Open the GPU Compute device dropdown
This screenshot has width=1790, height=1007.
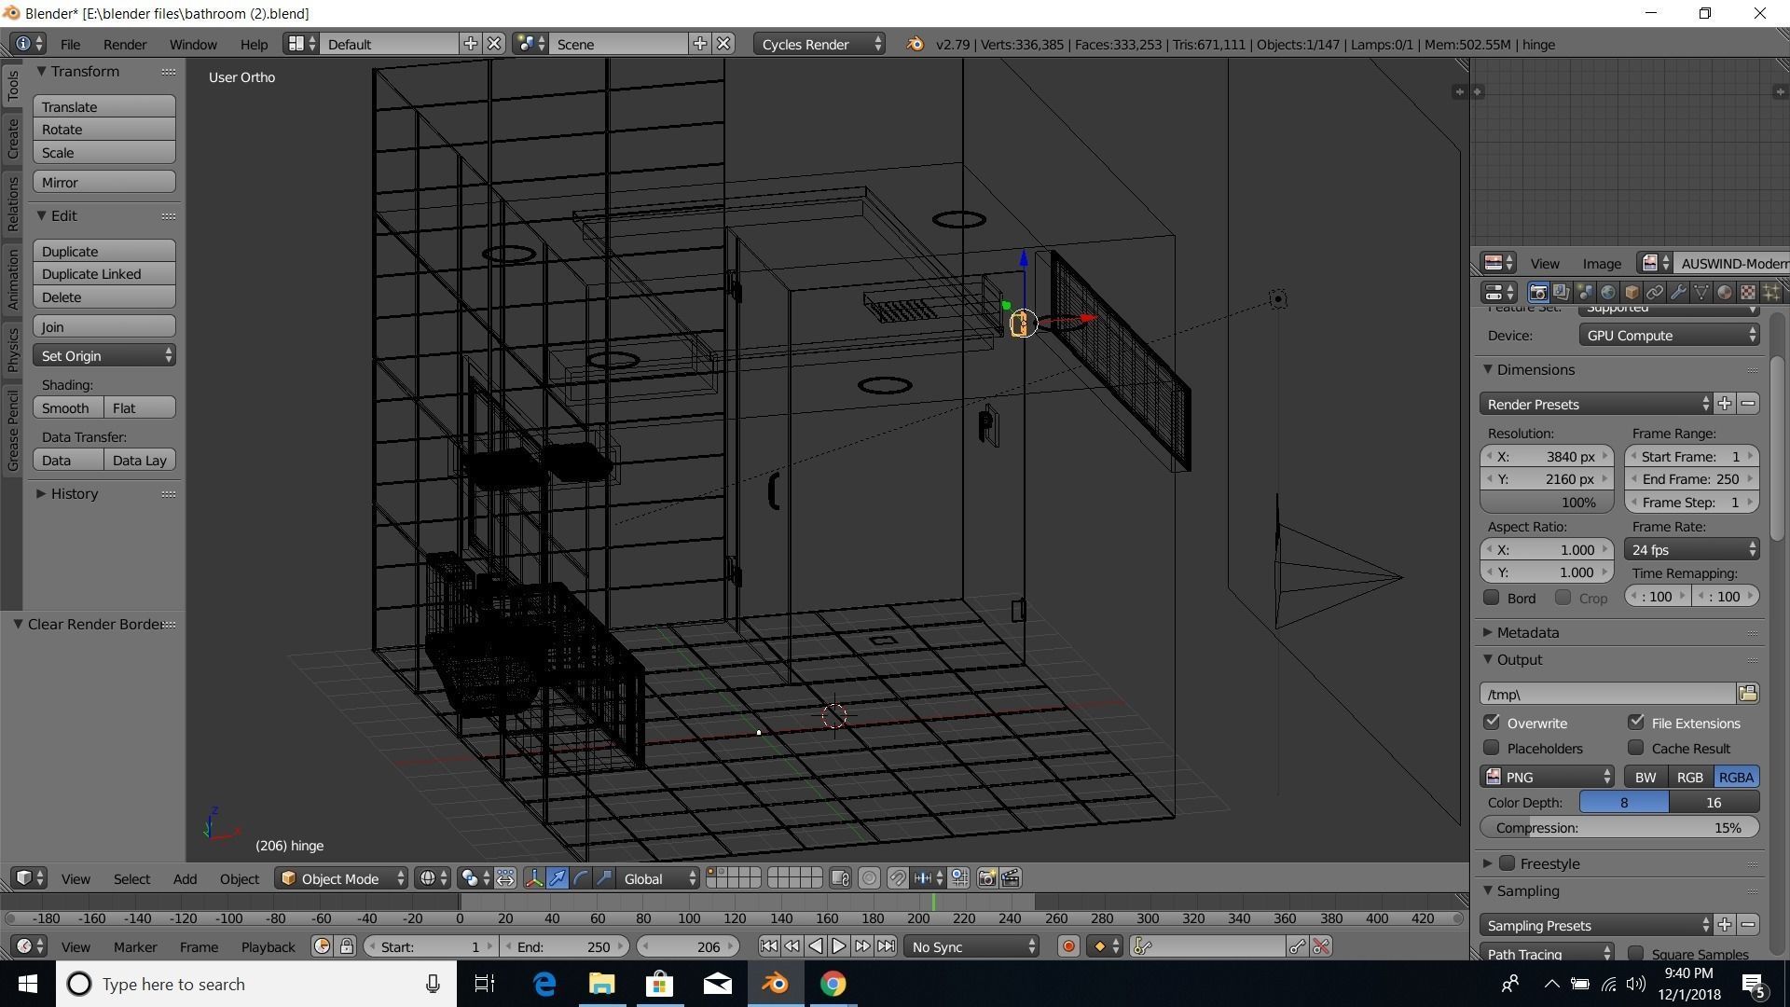point(1669,336)
